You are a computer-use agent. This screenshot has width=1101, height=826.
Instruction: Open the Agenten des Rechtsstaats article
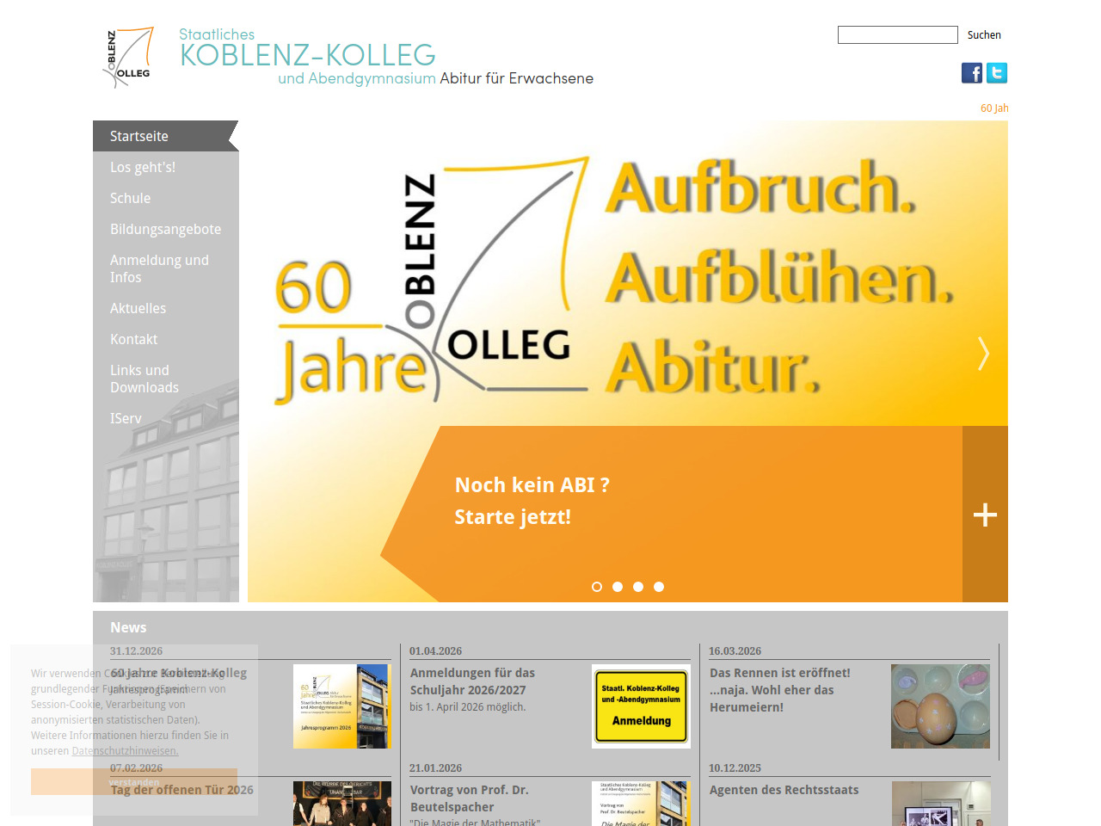(x=784, y=790)
